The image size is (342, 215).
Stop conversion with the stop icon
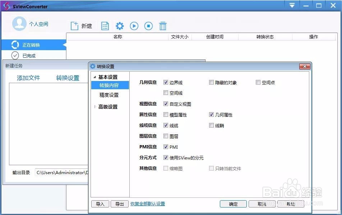[x=148, y=25]
